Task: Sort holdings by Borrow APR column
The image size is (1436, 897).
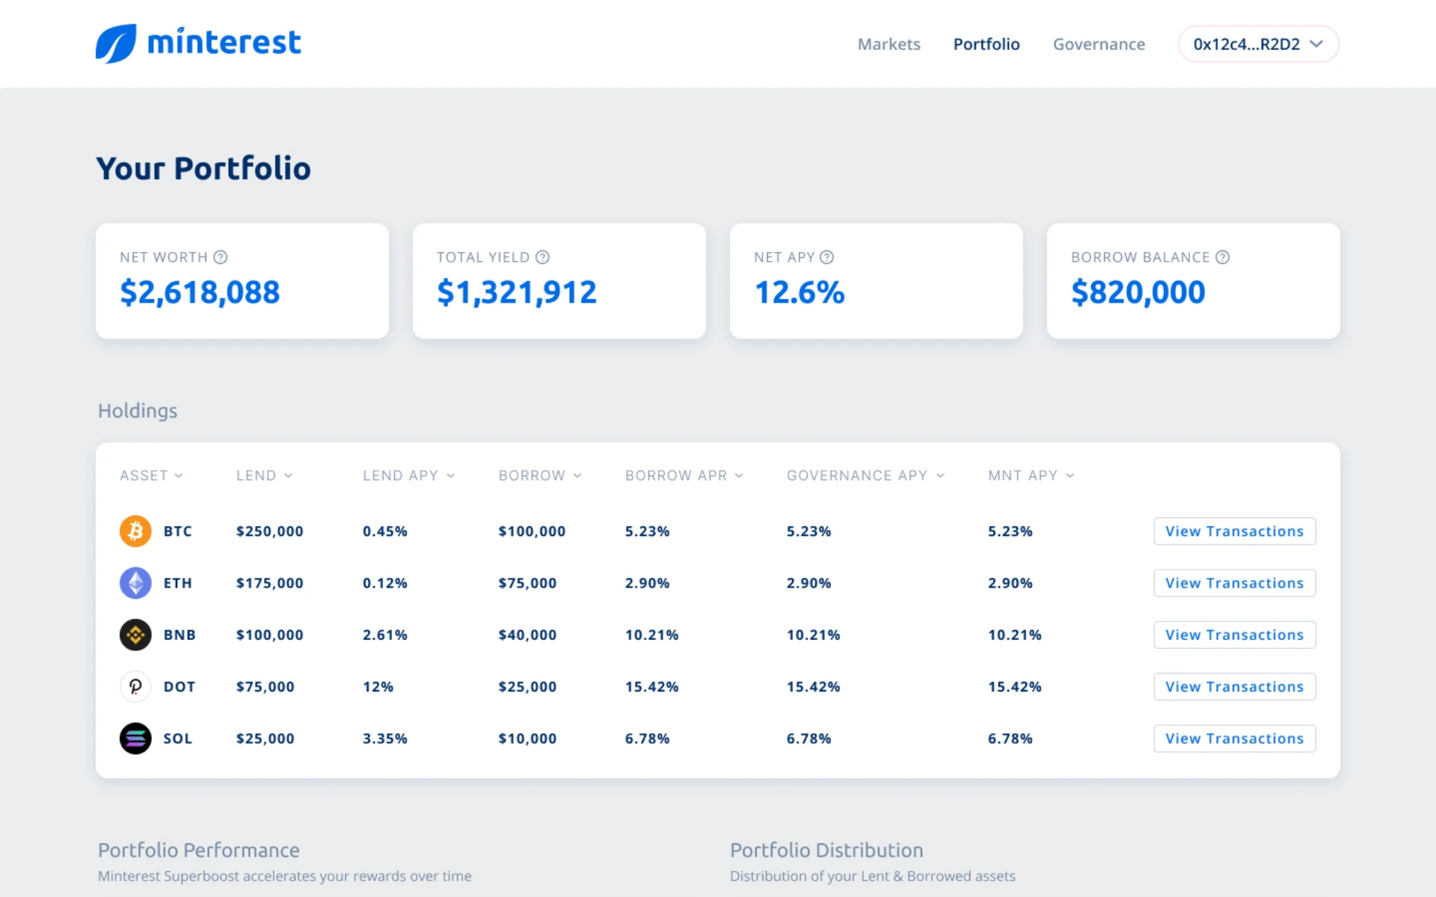Action: pos(684,475)
